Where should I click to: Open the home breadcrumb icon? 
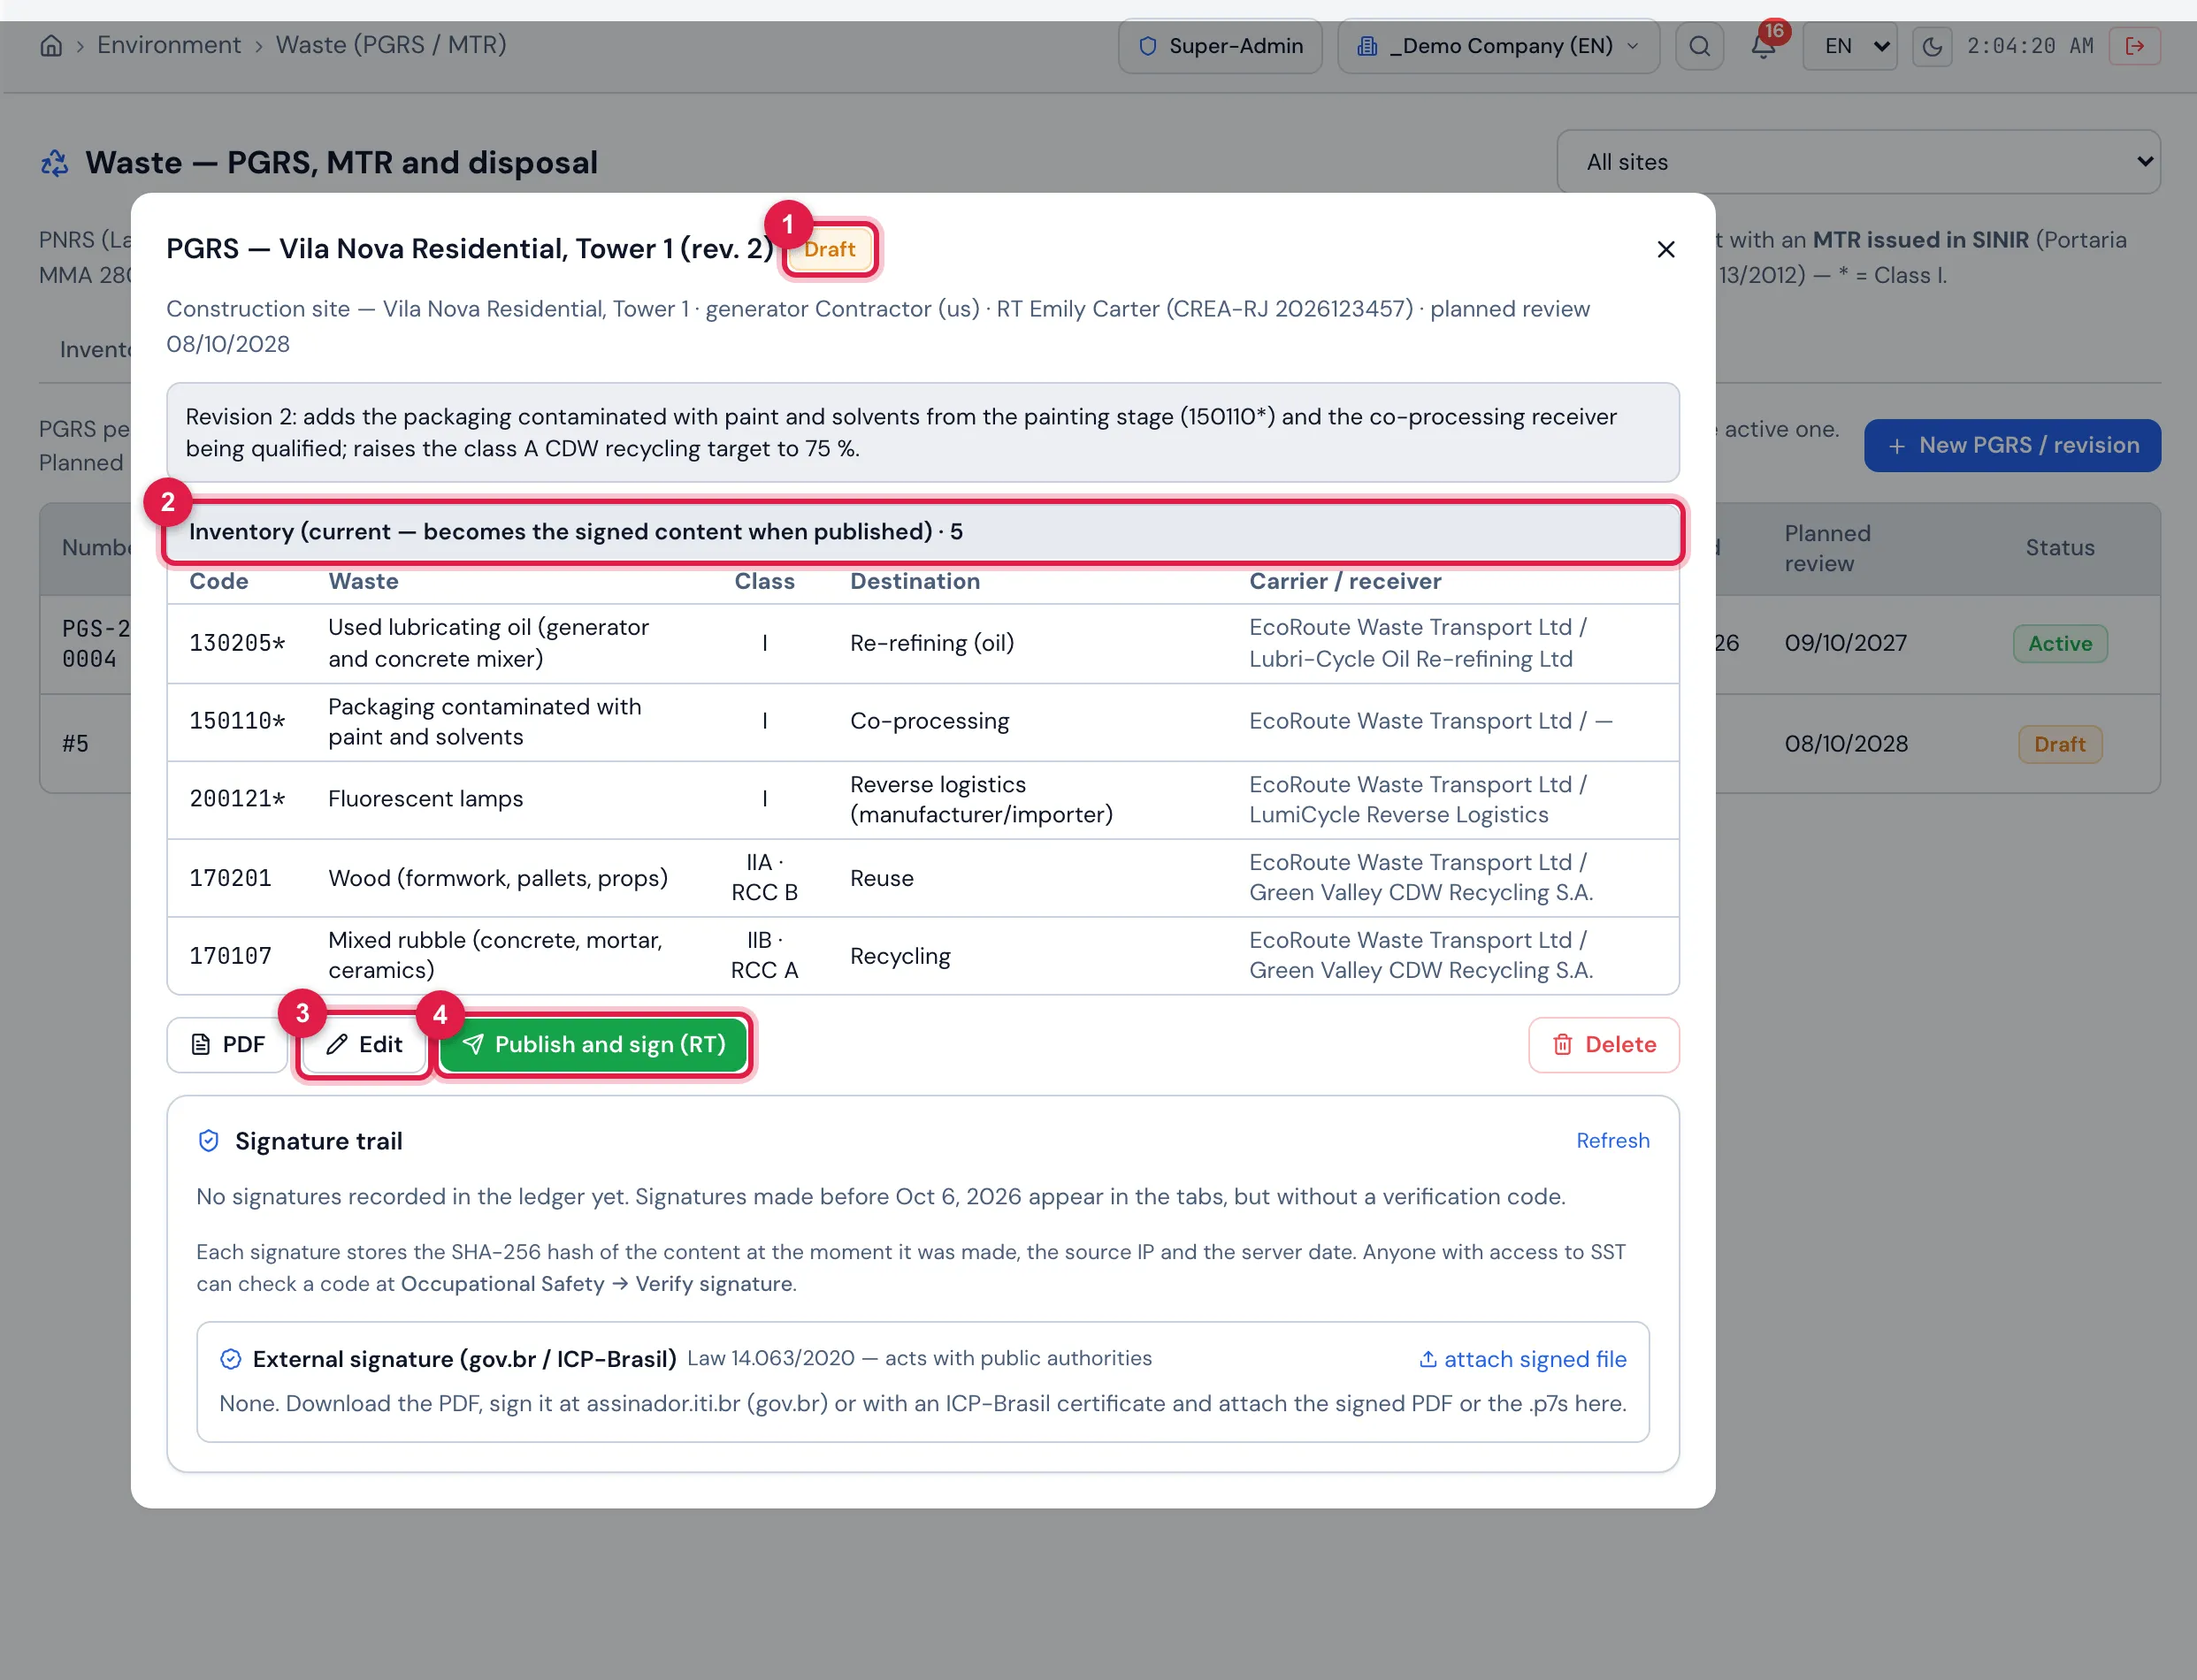(x=51, y=46)
